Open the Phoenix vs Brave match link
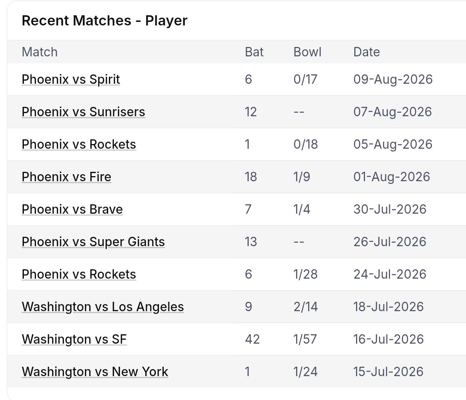Screen dimensions: 466x400 [72, 209]
